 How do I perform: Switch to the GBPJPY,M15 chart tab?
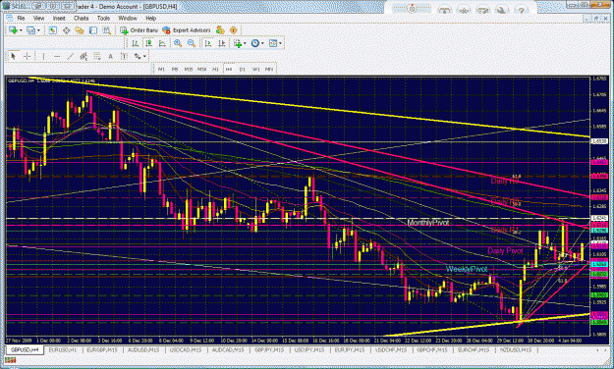[268, 349]
